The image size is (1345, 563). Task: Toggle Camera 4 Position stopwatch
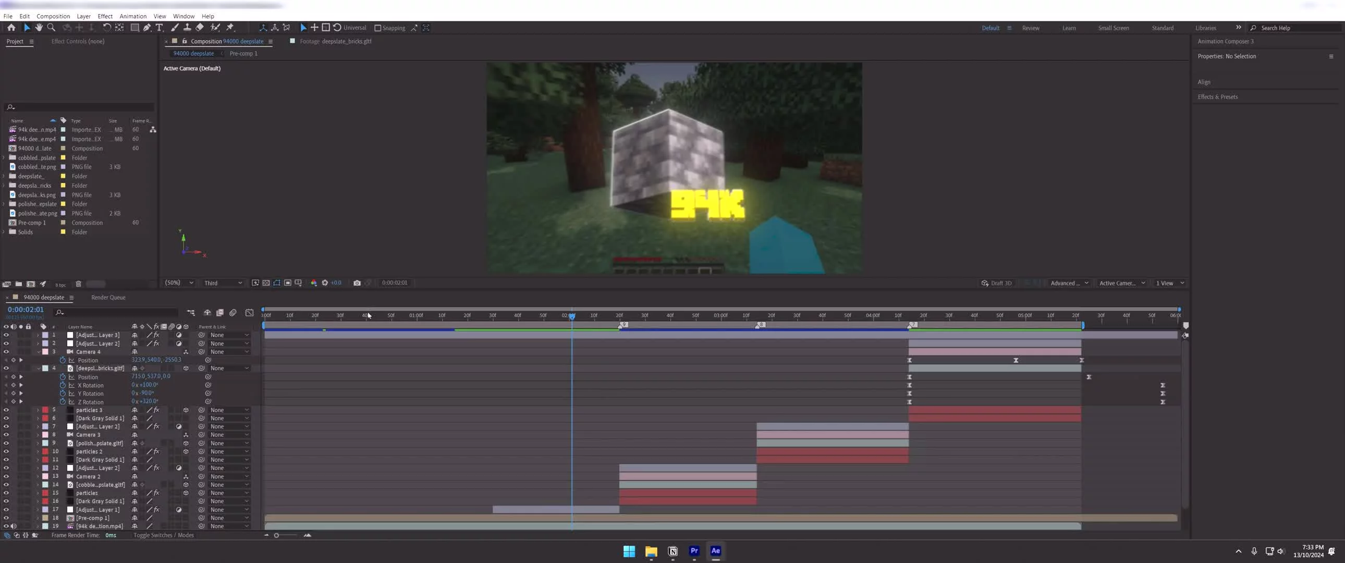tap(63, 360)
